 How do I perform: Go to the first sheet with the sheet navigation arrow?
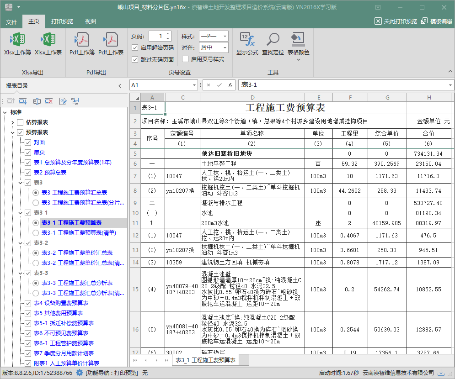(x=135, y=360)
